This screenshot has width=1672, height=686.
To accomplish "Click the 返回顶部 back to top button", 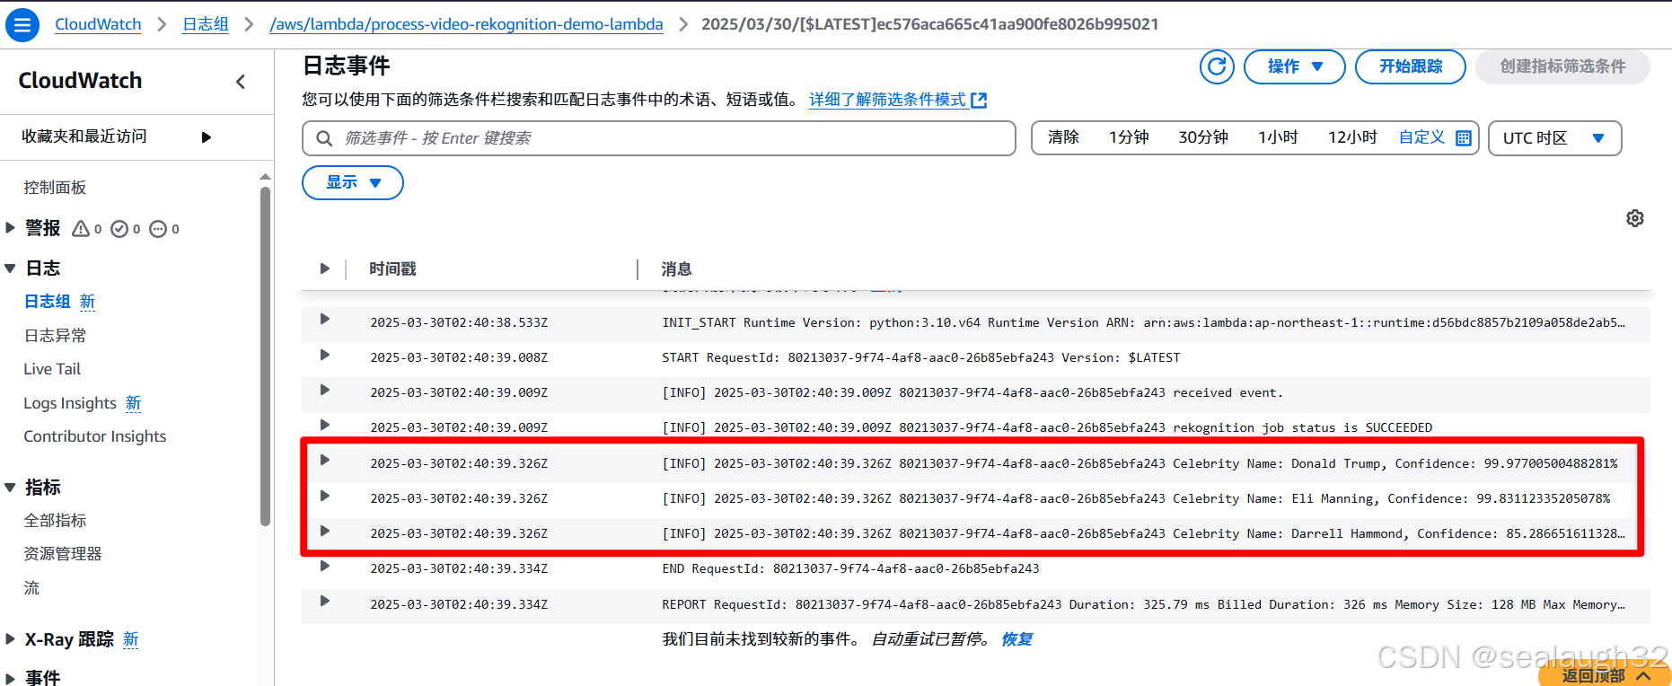I will (x=1605, y=674).
